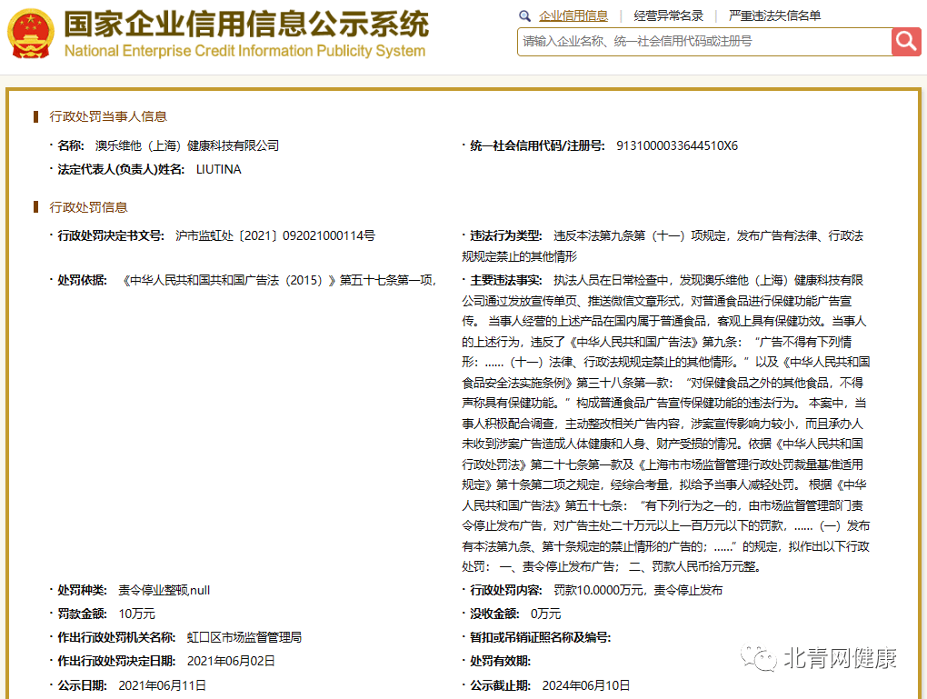Screen dimensions: 927x699
Task: Click the red search magnifier button
Action: pos(906,42)
